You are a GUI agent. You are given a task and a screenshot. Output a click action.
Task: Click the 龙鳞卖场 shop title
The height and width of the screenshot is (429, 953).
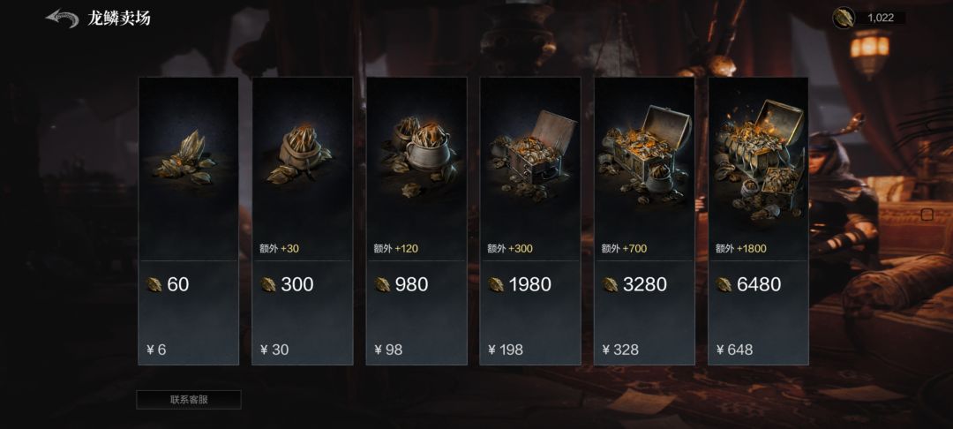119,19
